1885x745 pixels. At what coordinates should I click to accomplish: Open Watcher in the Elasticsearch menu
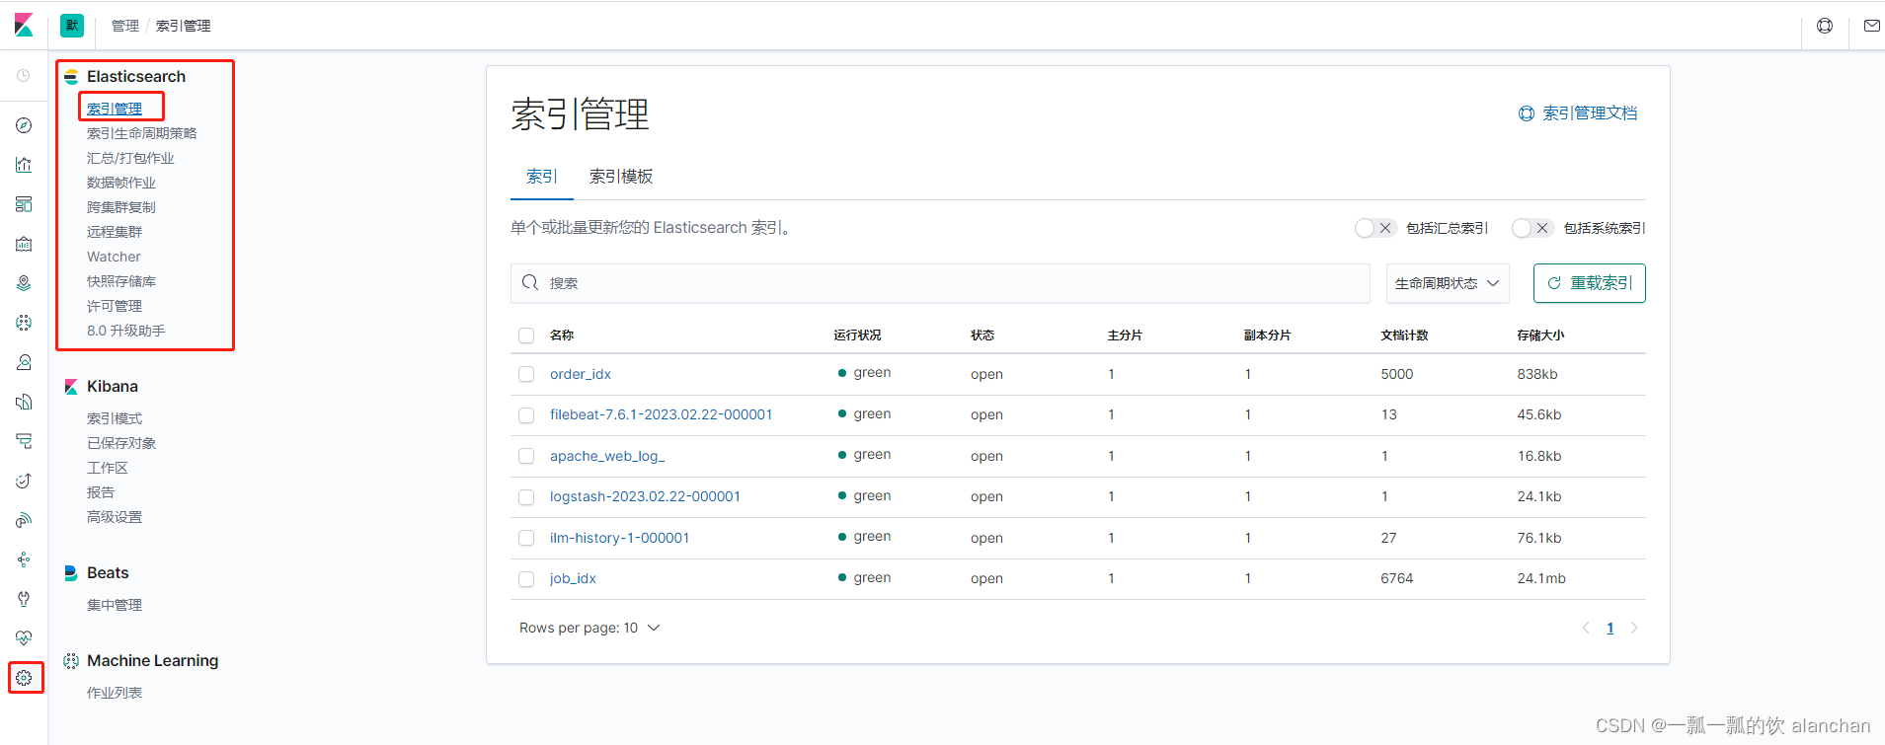[x=114, y=257]
